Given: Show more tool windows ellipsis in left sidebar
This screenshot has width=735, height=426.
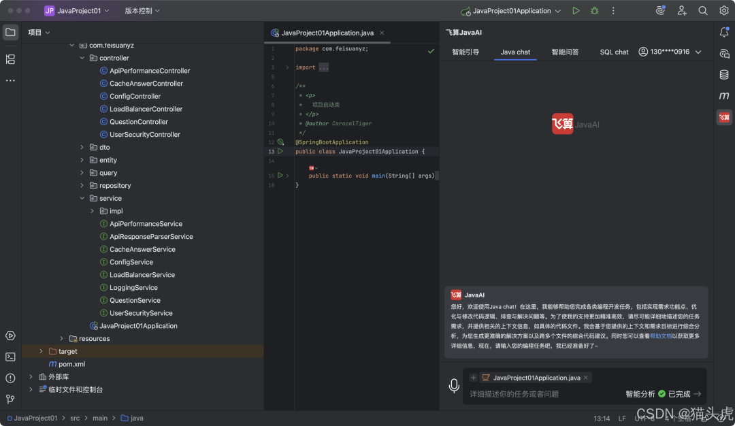Looking at the screenshot, I should click(10, 80).
